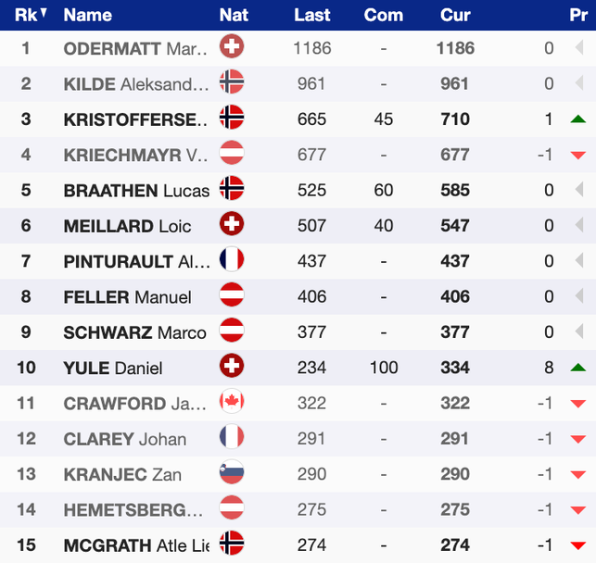
Task: Click green up arrow in YULE row
Action: point(578,369)
